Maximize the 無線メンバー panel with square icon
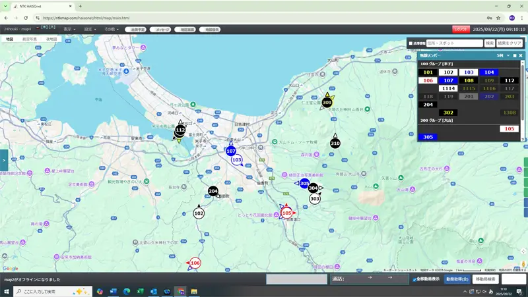This screenshot has width=528, height=297. point(515,55)
